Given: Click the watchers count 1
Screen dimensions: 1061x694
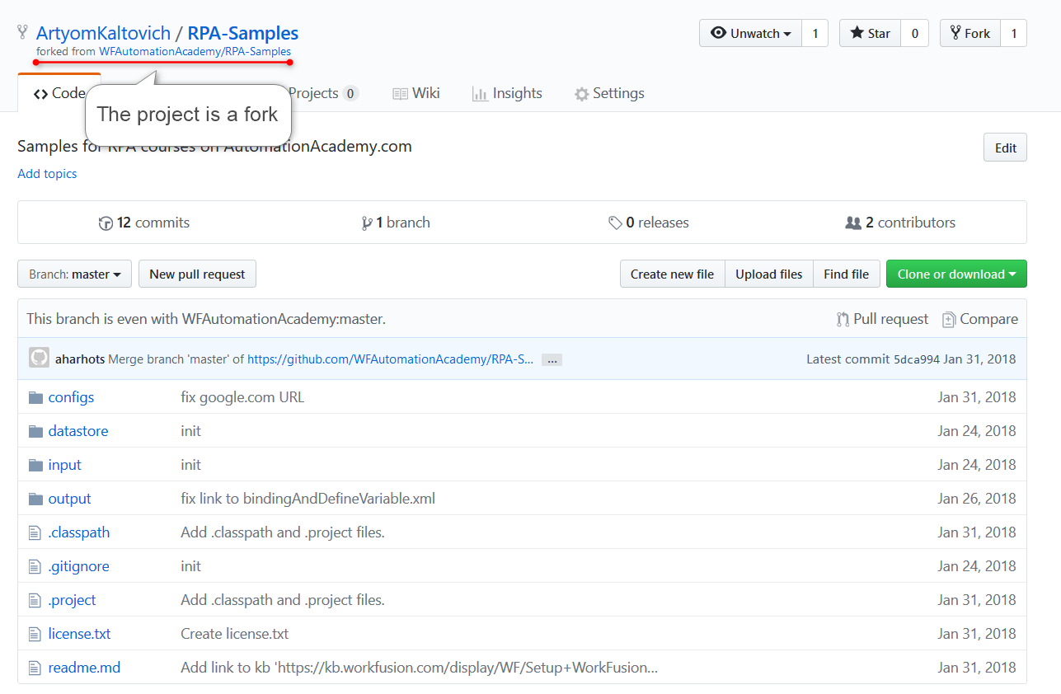Looking at the screenshot, I should (815, 33).
